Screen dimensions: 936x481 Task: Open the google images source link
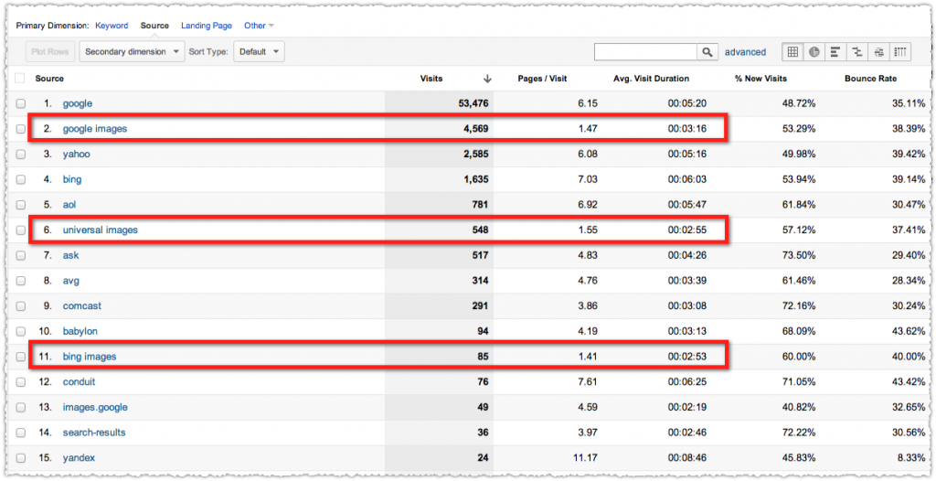95,128
